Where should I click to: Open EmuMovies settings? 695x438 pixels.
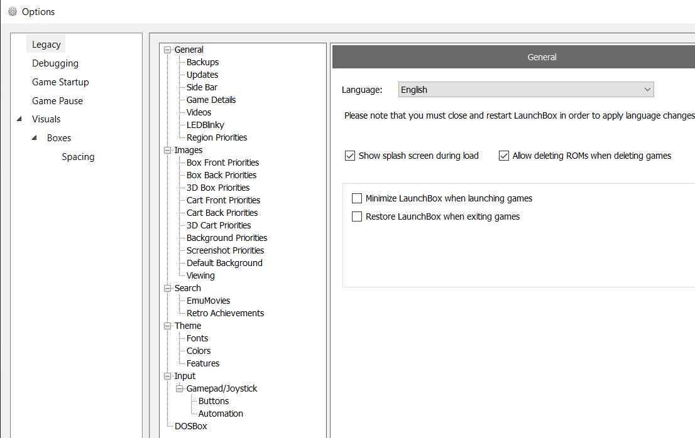(x=209, y=301)
